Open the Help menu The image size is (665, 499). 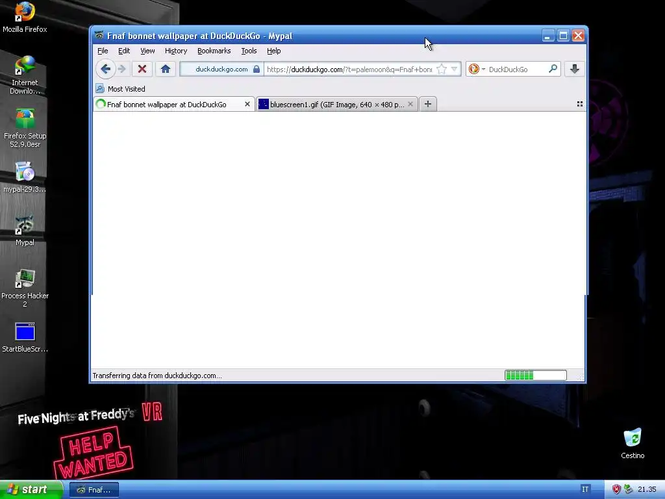(274, 51)
